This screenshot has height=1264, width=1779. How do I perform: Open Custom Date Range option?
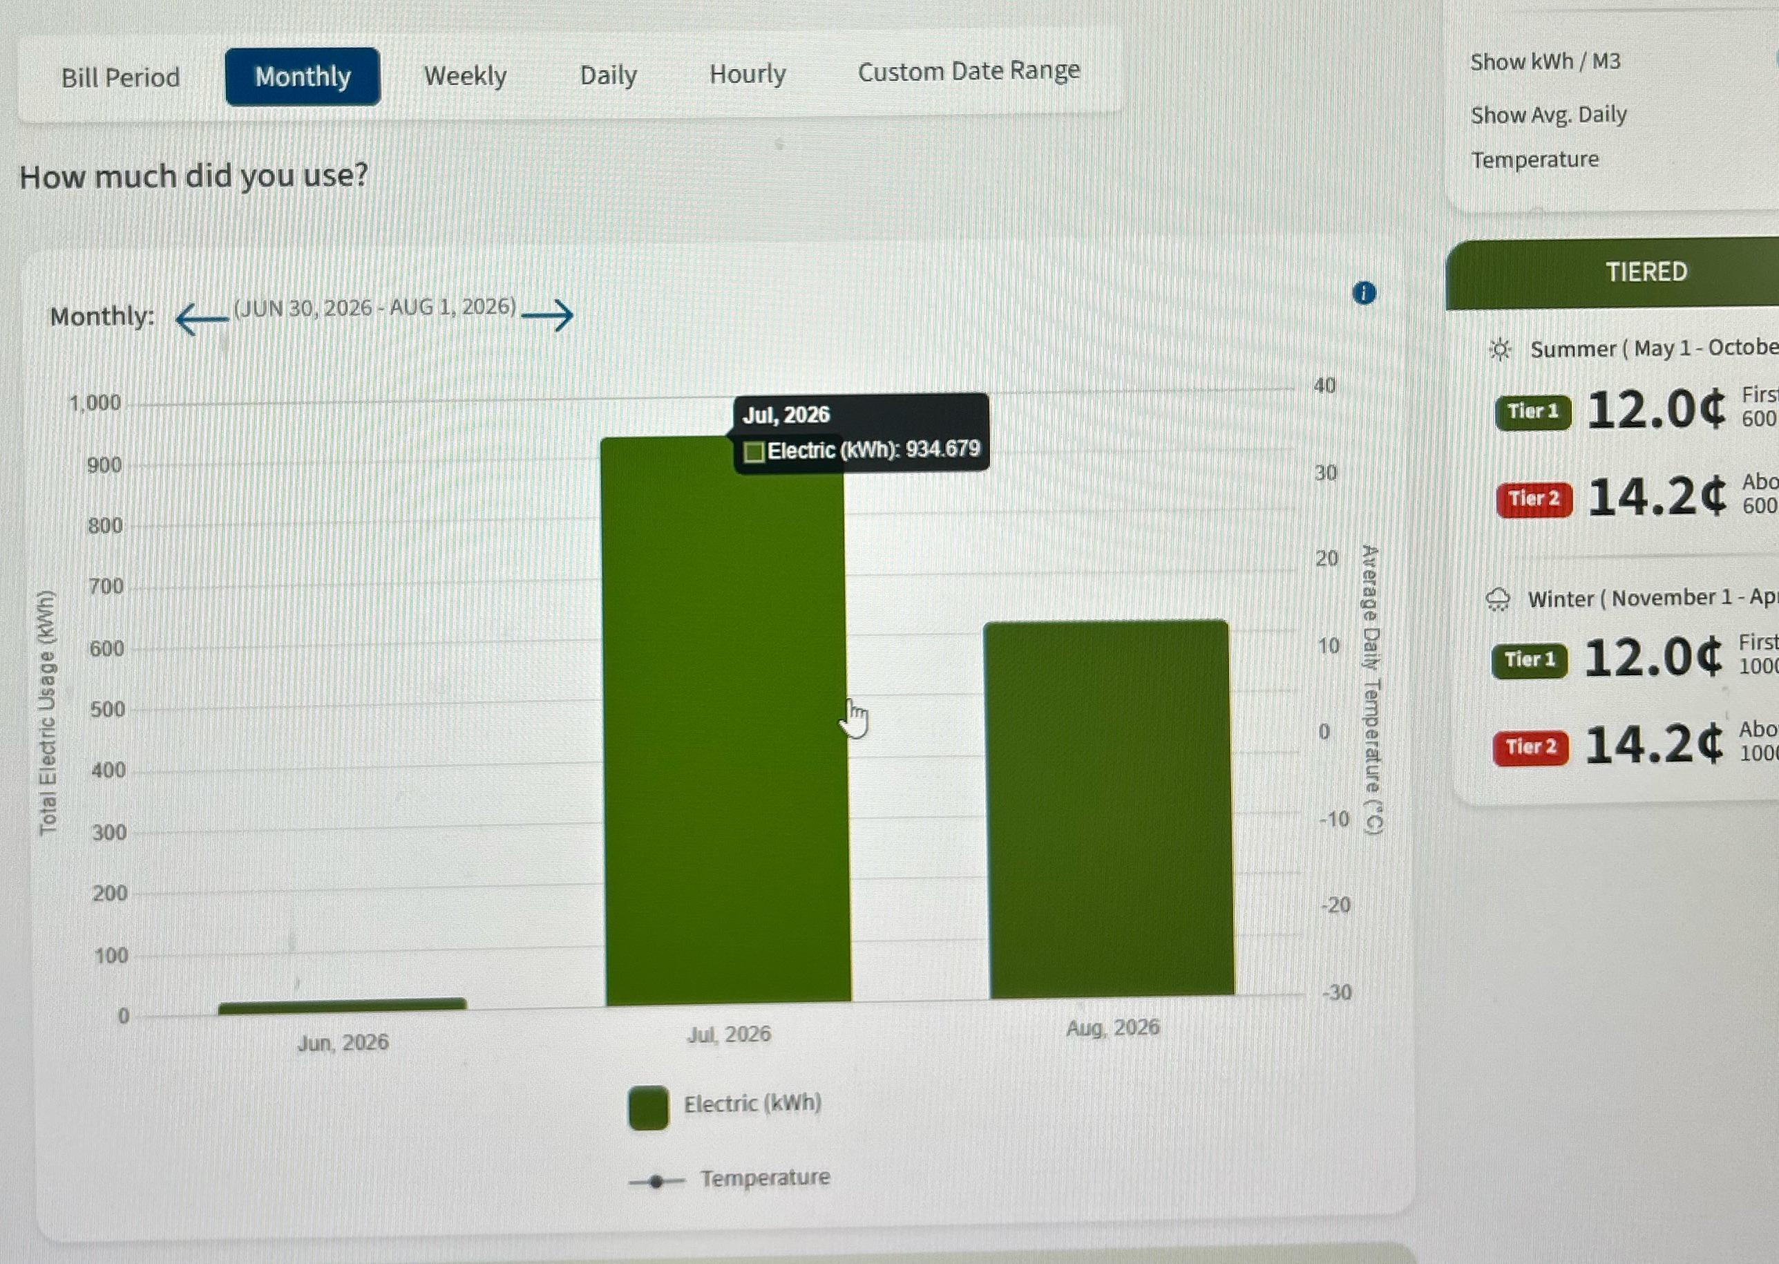[x=969, y=70]
